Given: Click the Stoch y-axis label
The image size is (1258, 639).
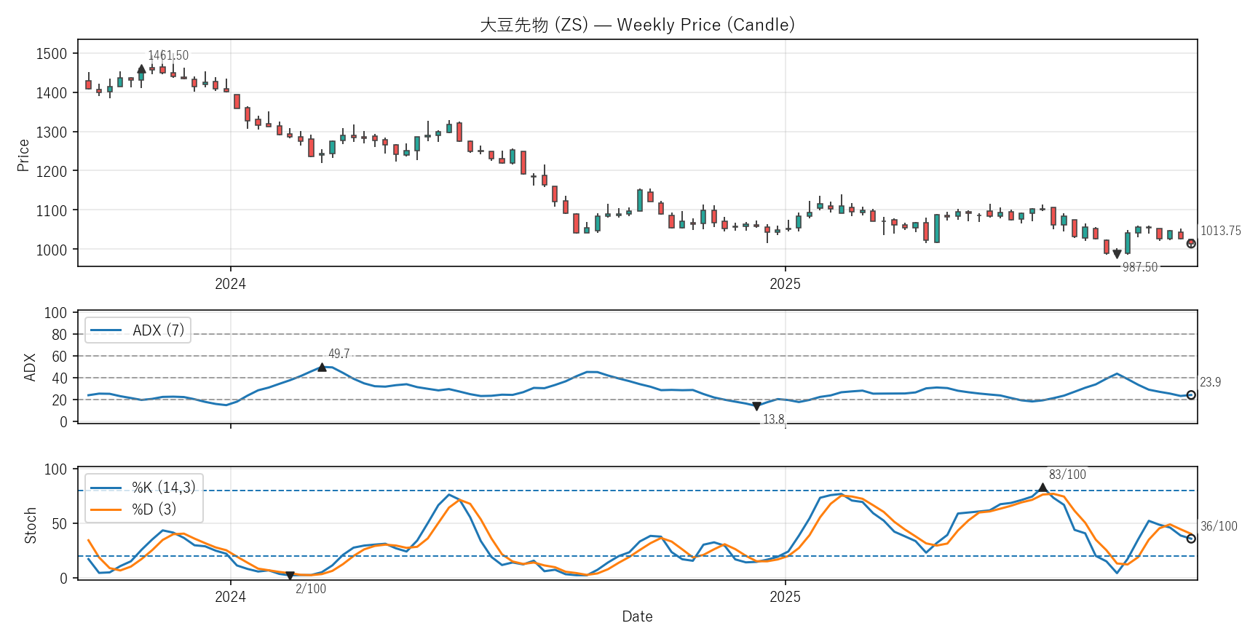Looking at the screenshot, I should click(x=31, y=525).
